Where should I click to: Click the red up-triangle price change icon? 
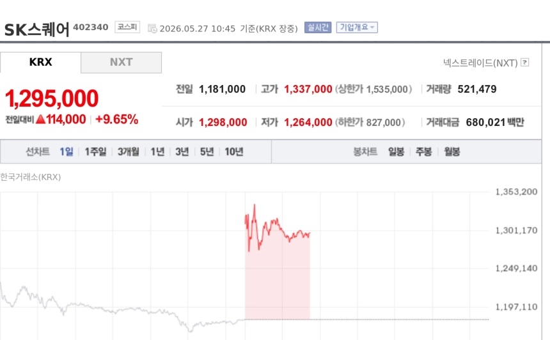coord(40,119)
